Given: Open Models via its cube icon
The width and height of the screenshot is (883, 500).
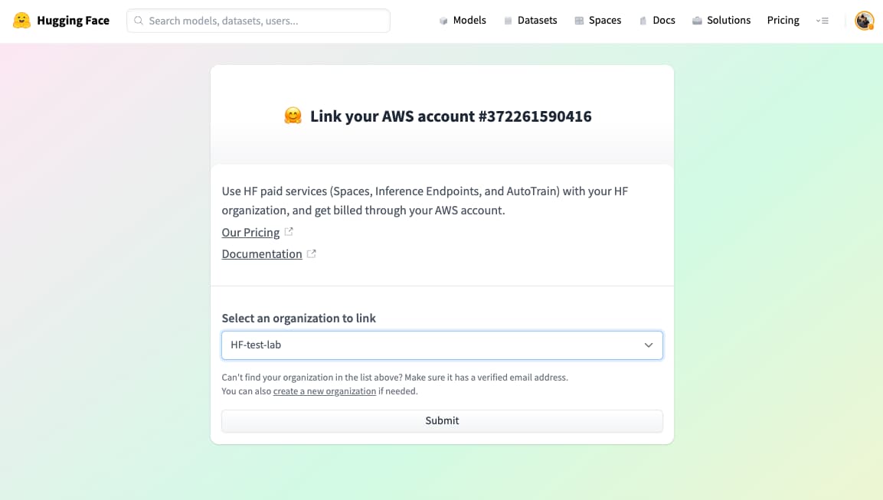Looking at the screenshot, I should tap(443, 21).
